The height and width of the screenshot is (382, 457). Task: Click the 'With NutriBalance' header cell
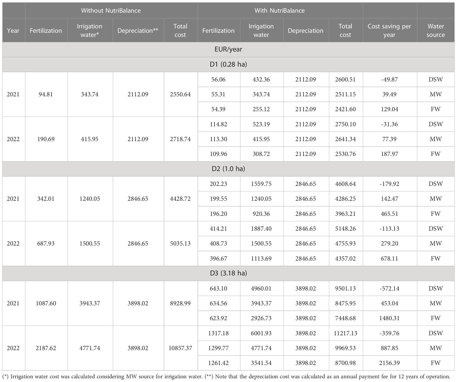coord(280,11)
